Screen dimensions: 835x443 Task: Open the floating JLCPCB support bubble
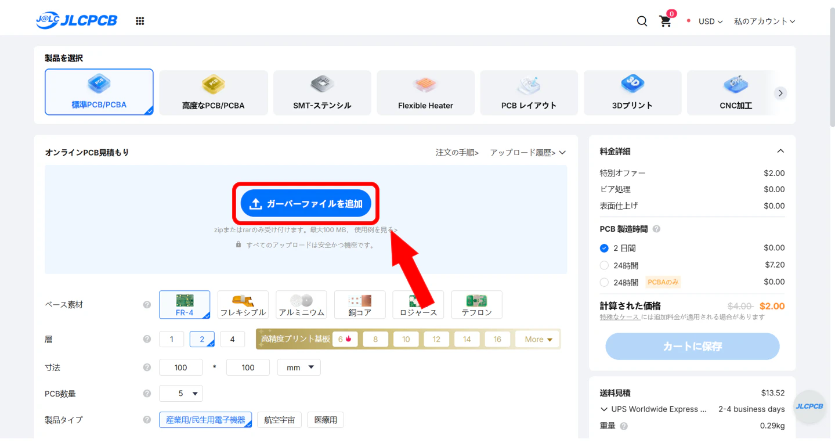tap(809, 406)
